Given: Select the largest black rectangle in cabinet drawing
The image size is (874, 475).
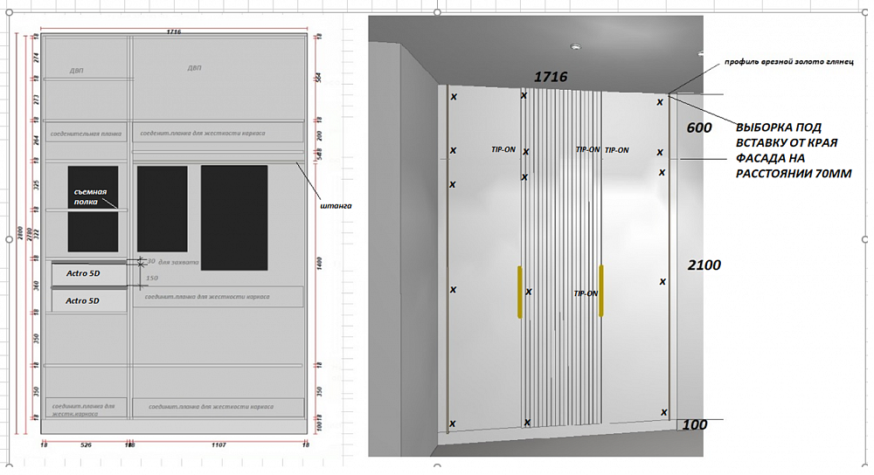Looking at the screenshot, I should 234,217.
